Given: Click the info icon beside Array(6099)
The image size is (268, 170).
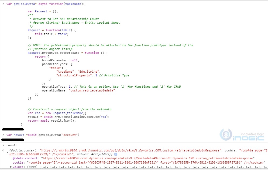Looking at the screenshot, I should pyautogui.click(x=115, y=154).
